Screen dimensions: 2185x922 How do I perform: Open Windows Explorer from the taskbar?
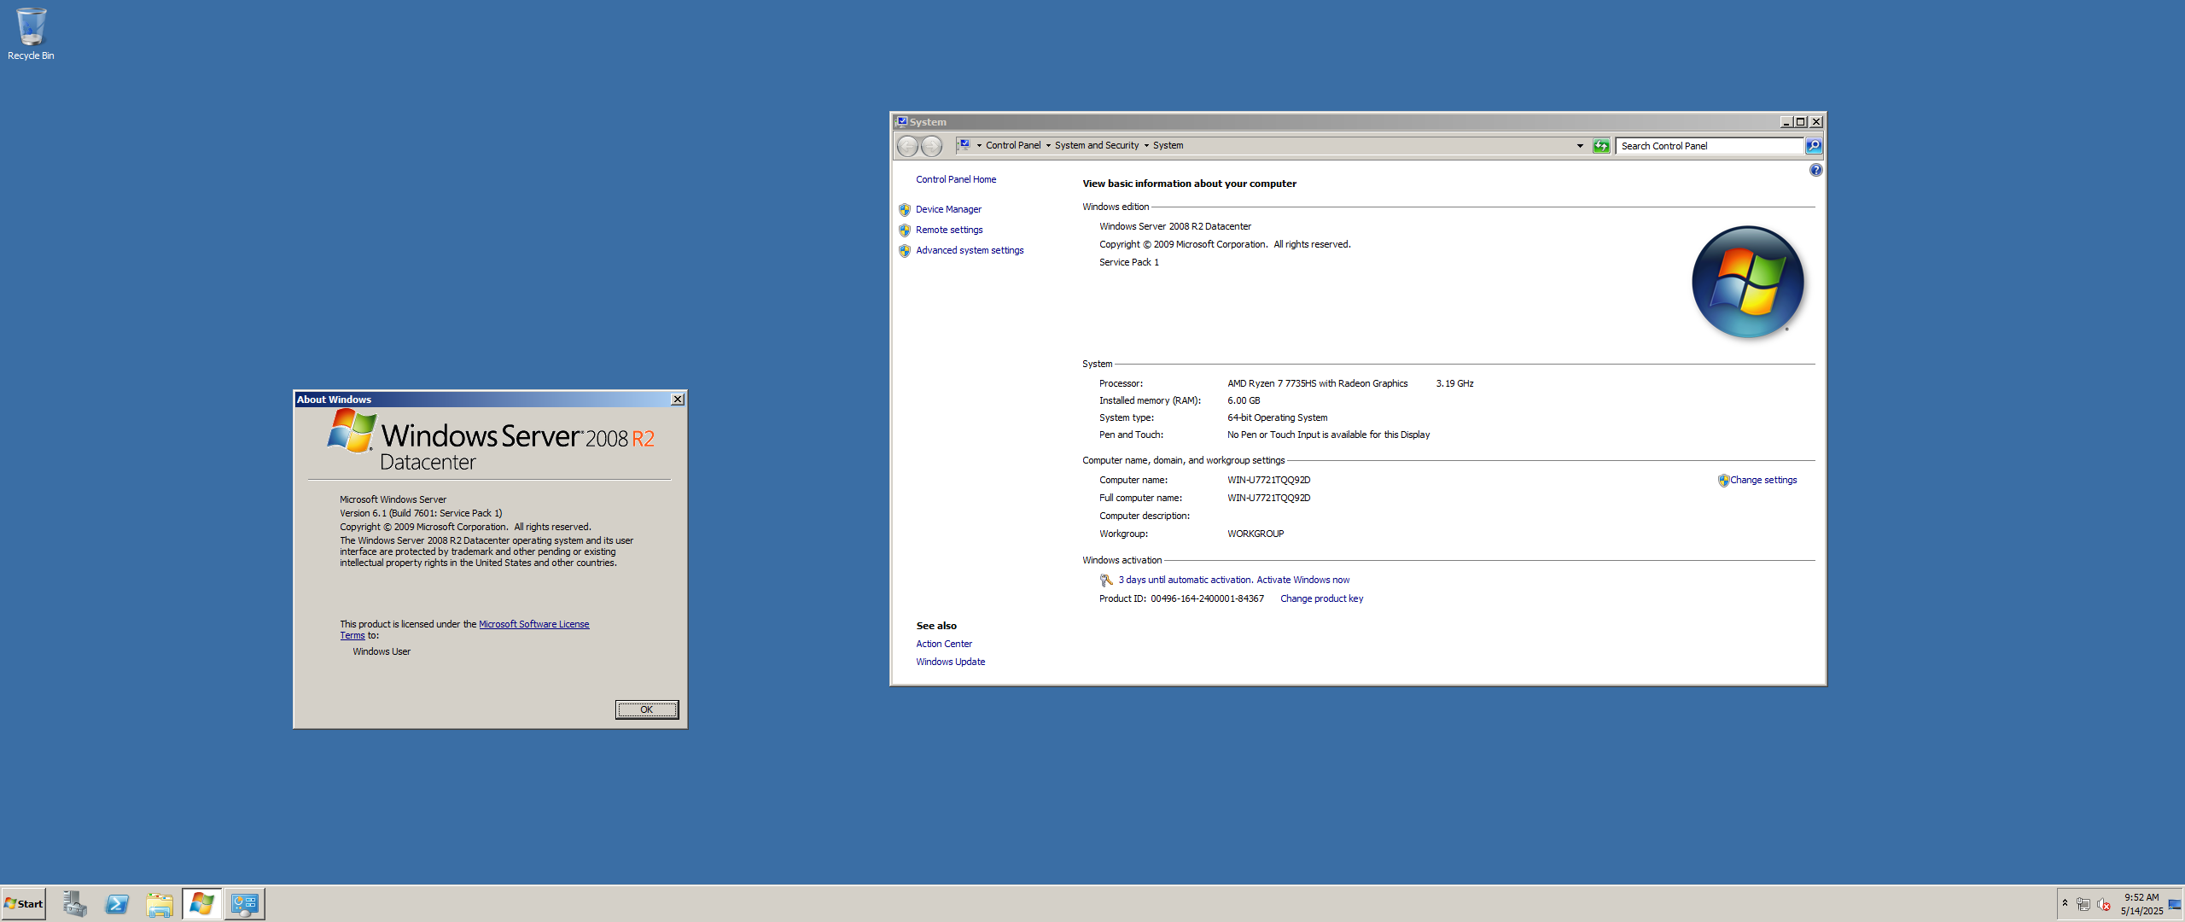(x=160, y=904)
